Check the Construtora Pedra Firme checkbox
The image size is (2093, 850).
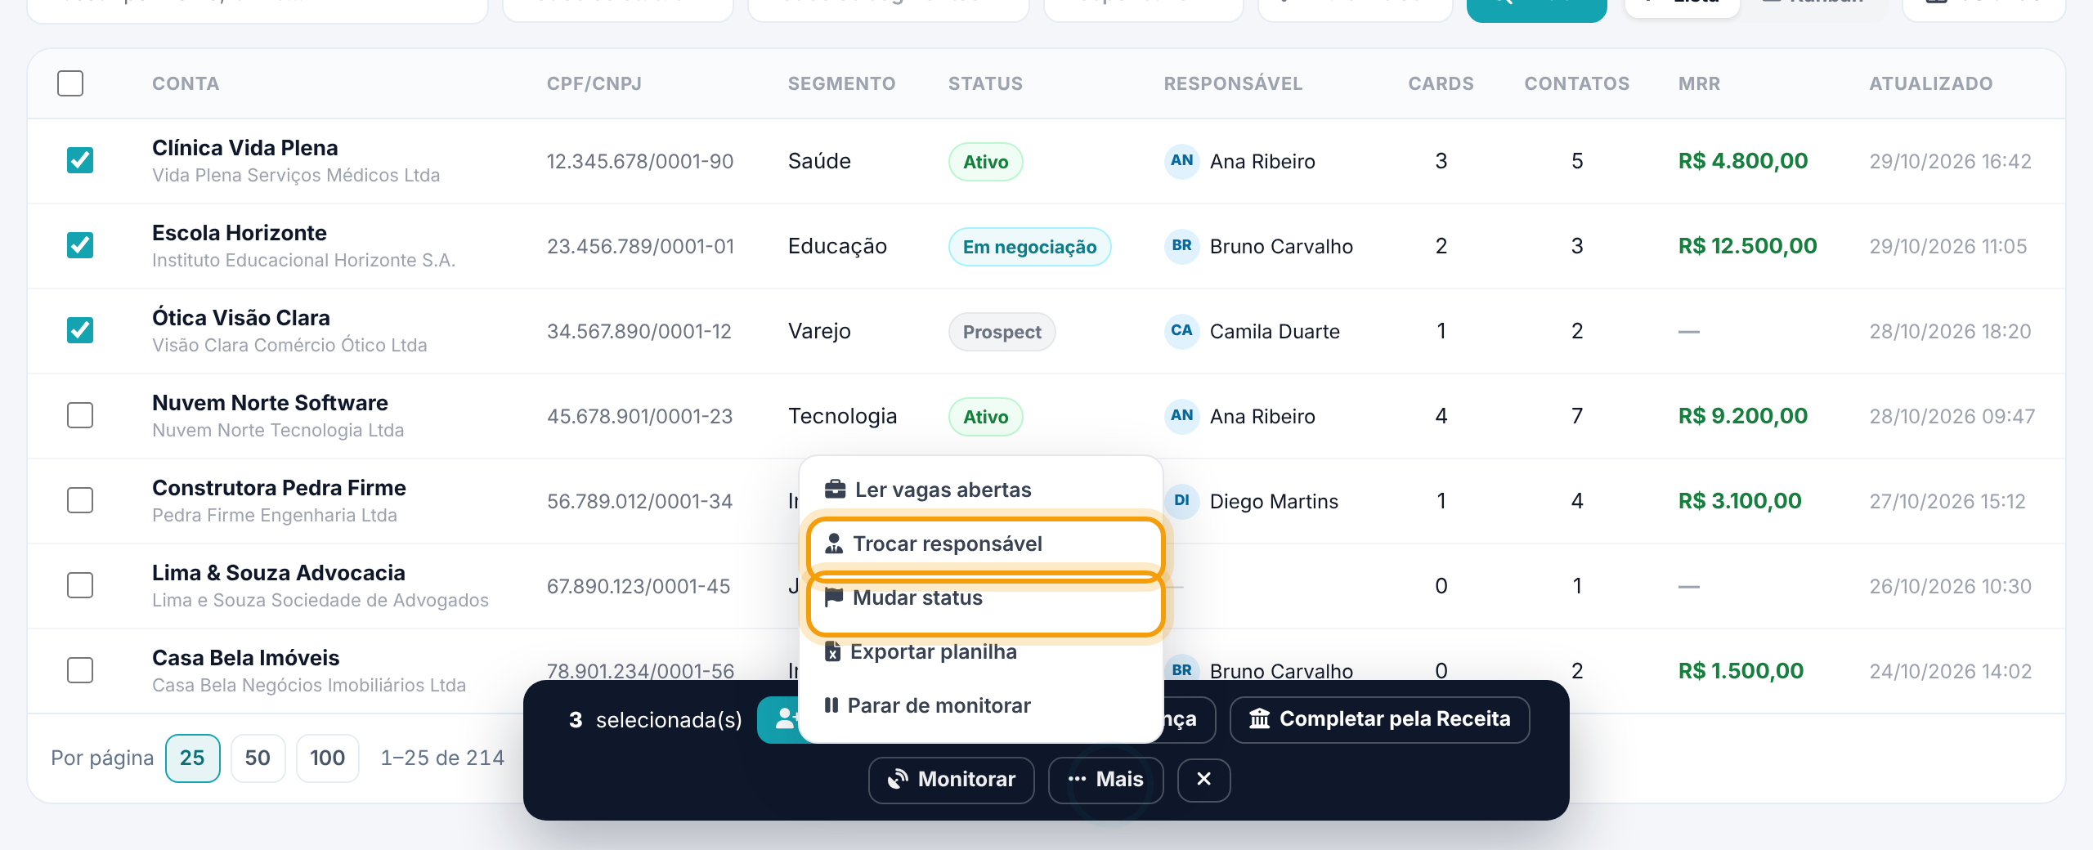coord(80,500)
